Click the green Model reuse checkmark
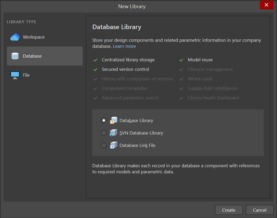Image resolution: width=277 pixels, height=218 pixels. (x=181, y=60)
